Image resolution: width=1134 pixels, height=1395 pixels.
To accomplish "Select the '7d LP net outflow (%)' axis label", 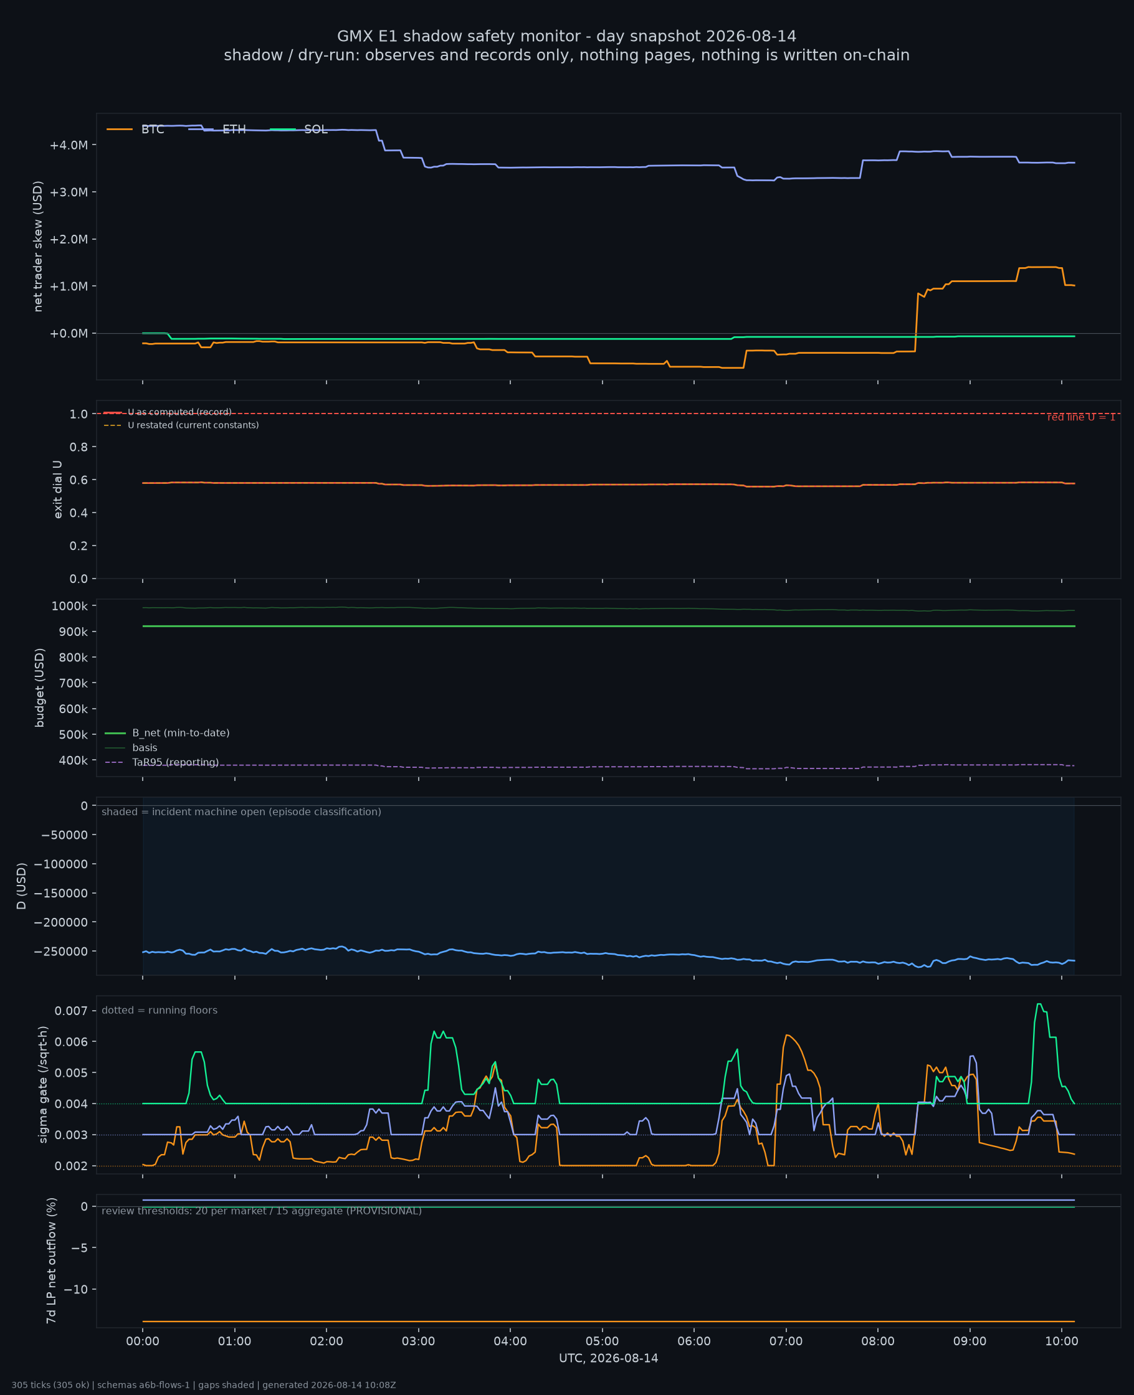I will tap(51, 1260).
